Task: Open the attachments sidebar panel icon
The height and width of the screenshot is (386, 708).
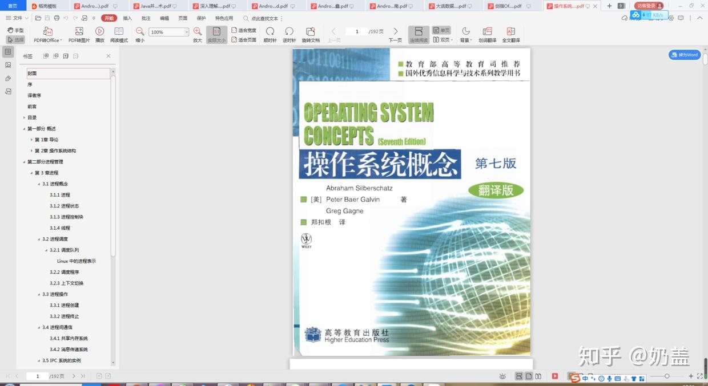Action: pyautogui.click(x=8, y=78)
